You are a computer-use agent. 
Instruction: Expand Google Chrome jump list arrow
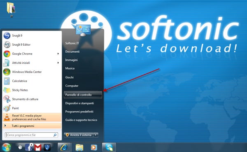point(58,54)
